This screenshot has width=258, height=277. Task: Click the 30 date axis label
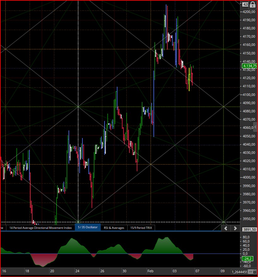click(124, 271)
